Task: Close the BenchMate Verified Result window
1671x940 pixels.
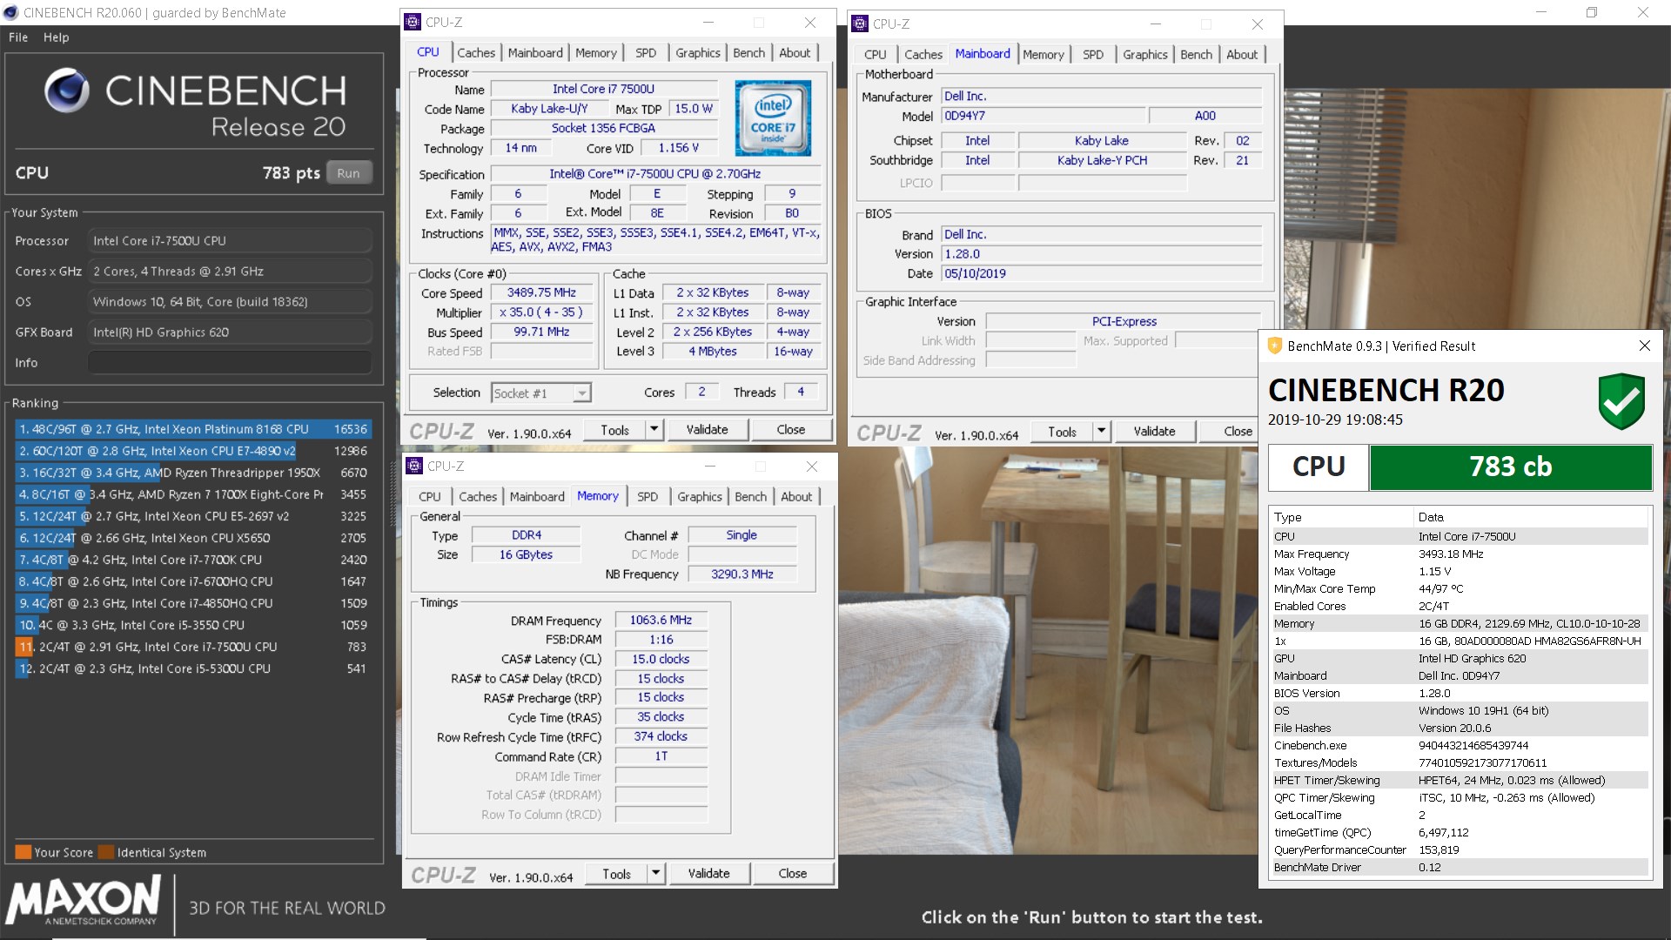Action: click(x=1644, y=346)
